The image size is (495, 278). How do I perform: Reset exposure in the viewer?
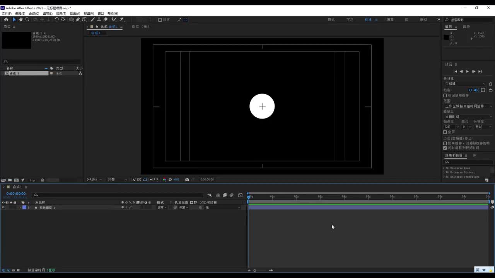170,180
